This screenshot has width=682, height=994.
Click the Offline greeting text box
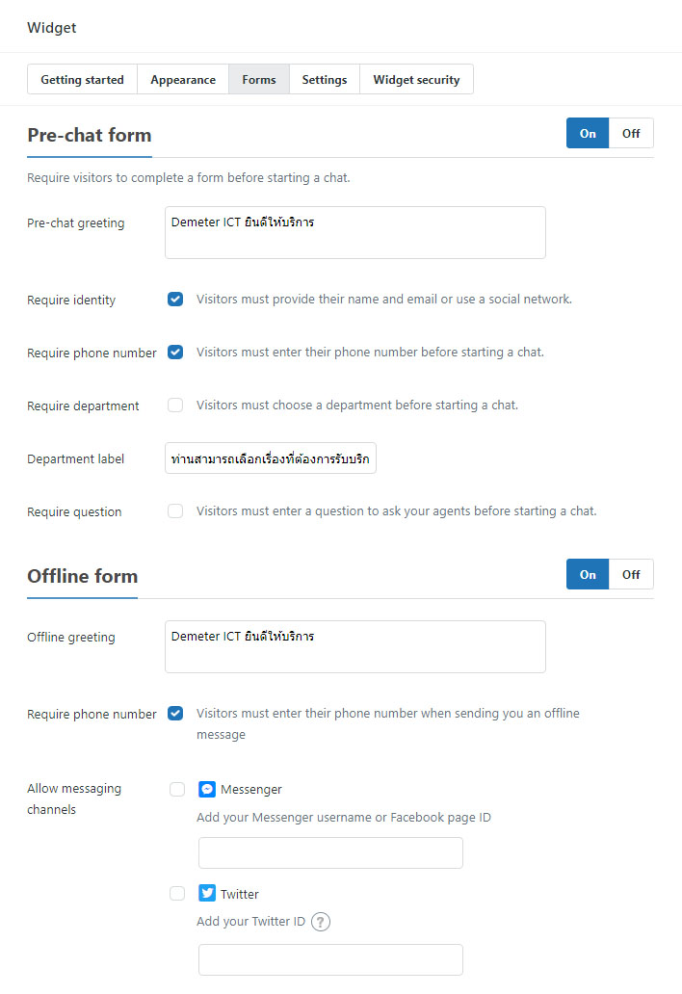(x=354, y=646)
